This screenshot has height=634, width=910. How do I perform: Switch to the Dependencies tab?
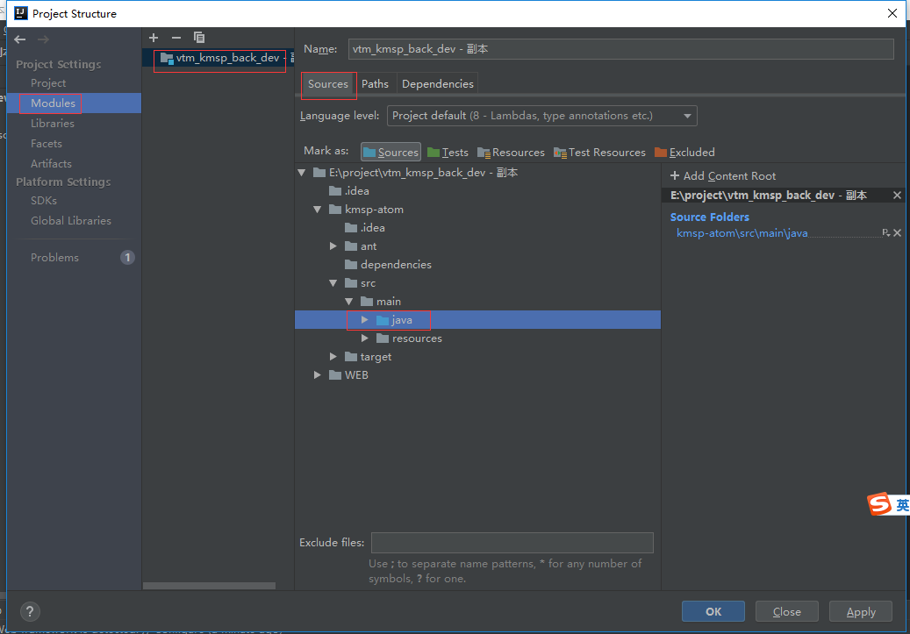pos(438,83)
